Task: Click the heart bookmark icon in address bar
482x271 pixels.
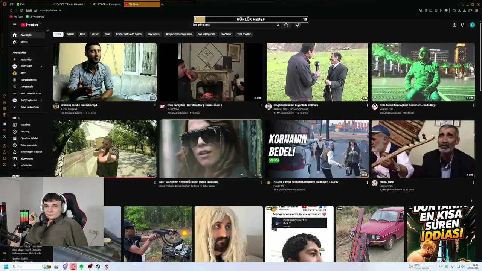Action: coord(446,11)
